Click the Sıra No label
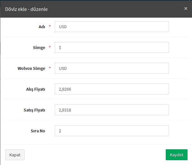This screenshot has width=192, height=165. [x=38, y=131]
